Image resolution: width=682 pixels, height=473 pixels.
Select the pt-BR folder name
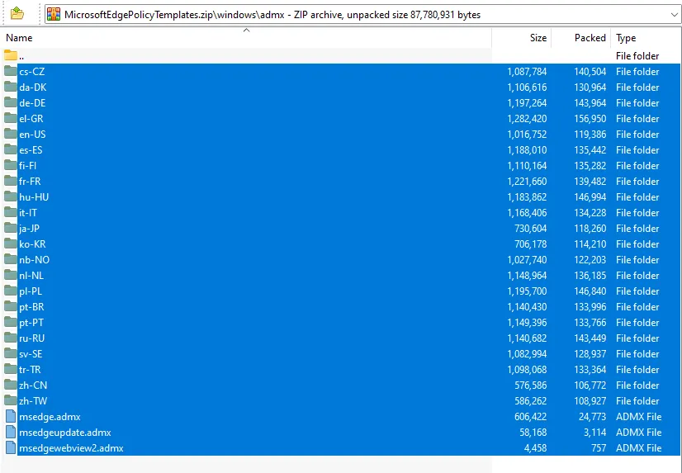coord(31,307)
